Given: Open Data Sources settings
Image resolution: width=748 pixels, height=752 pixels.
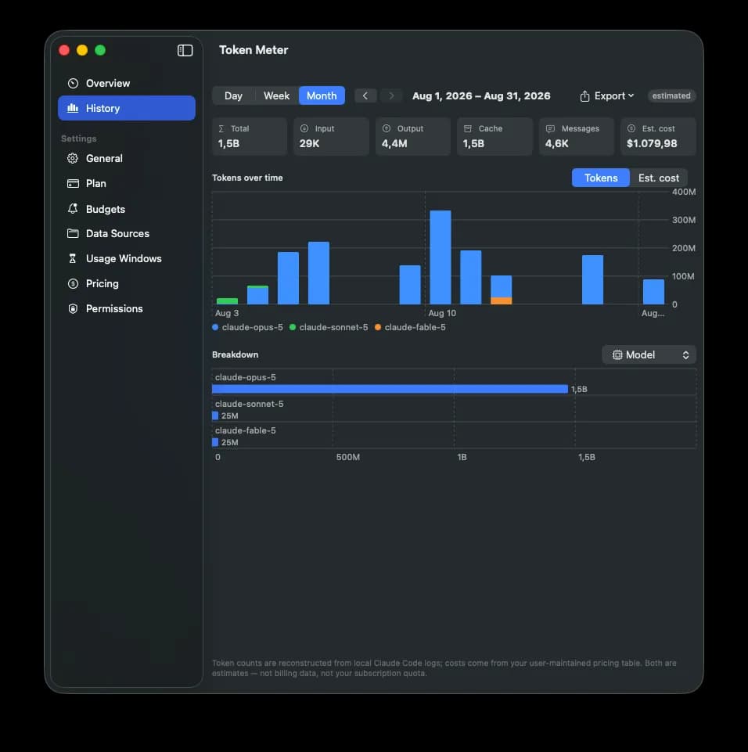Looking at the screenshot, I should [127, 233].
